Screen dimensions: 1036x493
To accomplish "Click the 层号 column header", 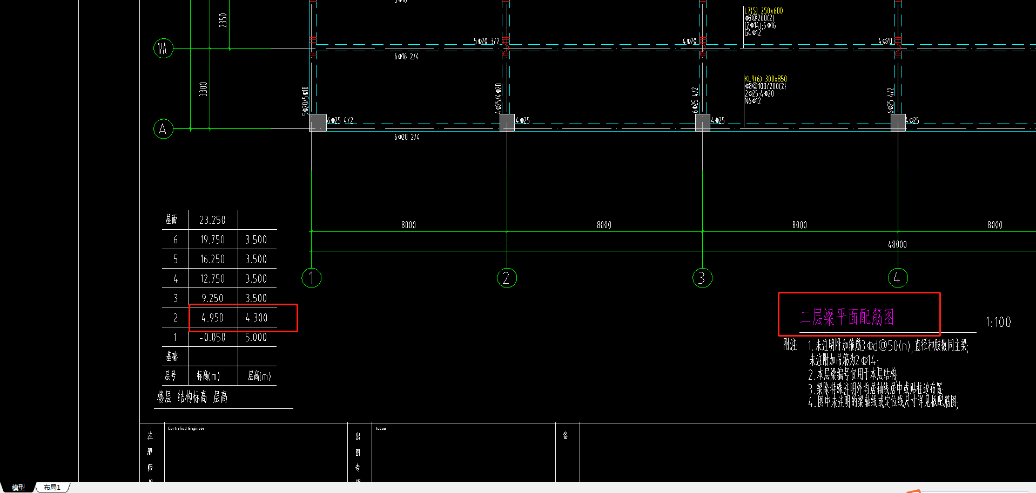I will [170, 375].
